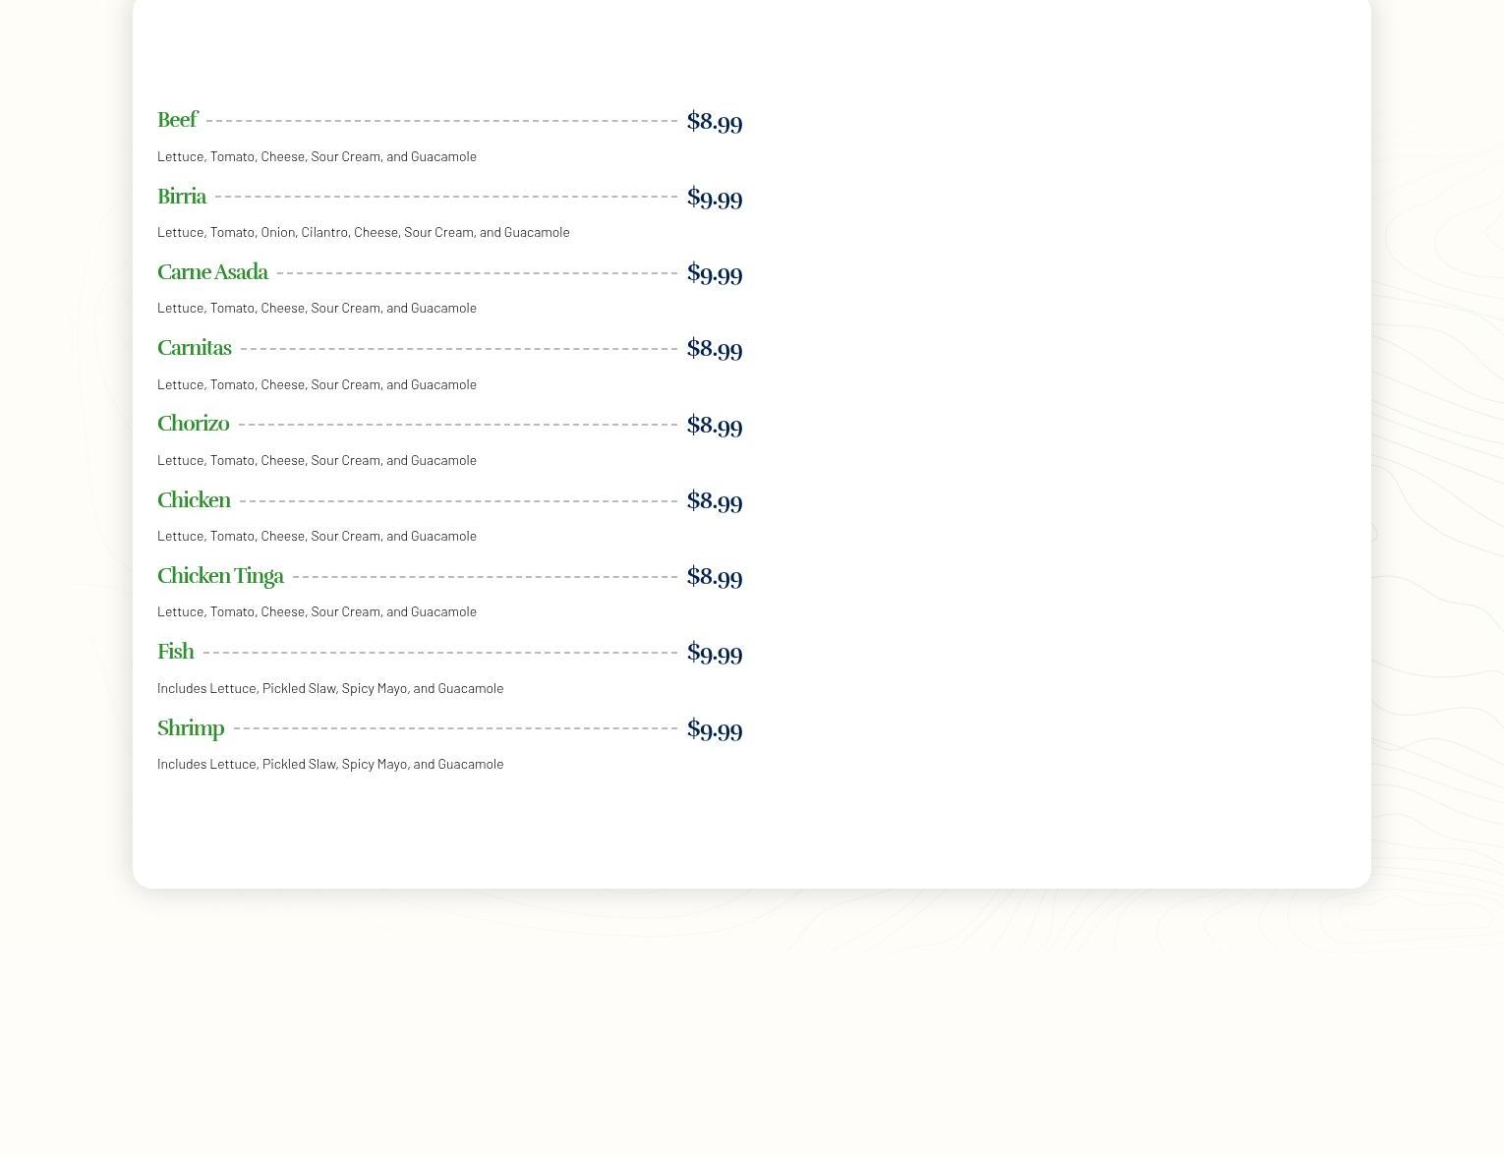Click the $8.99 price for Beef
The width and height of the screenshot is (1504, 1156).
pos(715,122)
